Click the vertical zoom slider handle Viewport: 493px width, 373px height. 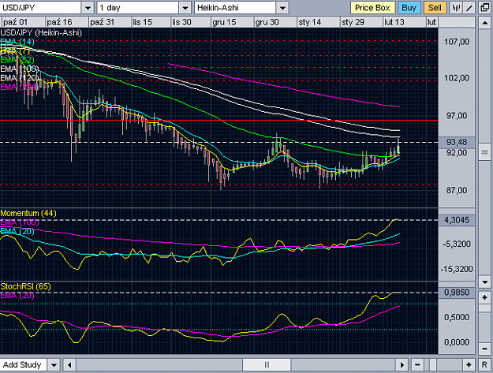pos(484,308)
